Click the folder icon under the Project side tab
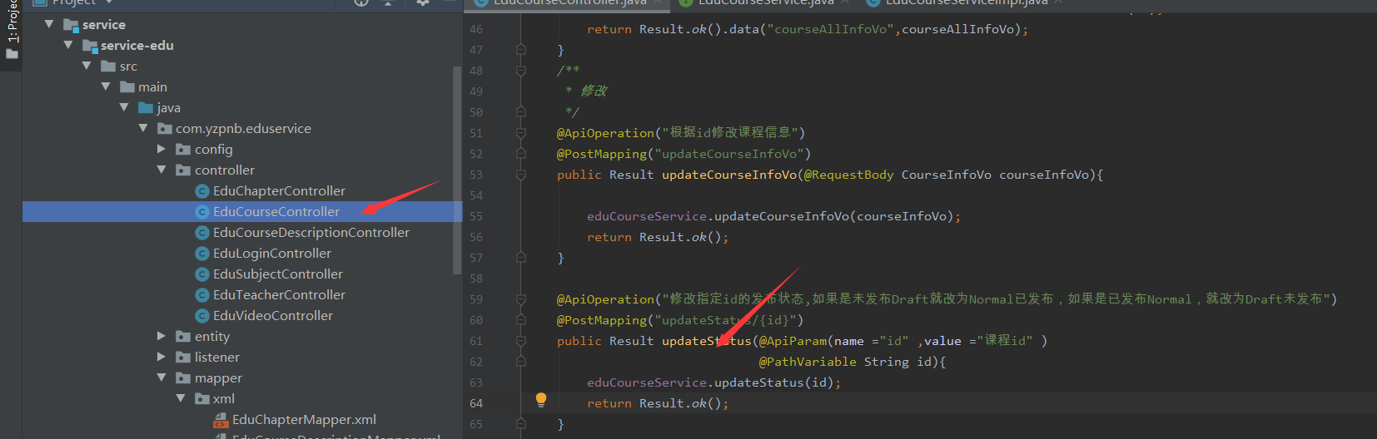 (12, 54)
